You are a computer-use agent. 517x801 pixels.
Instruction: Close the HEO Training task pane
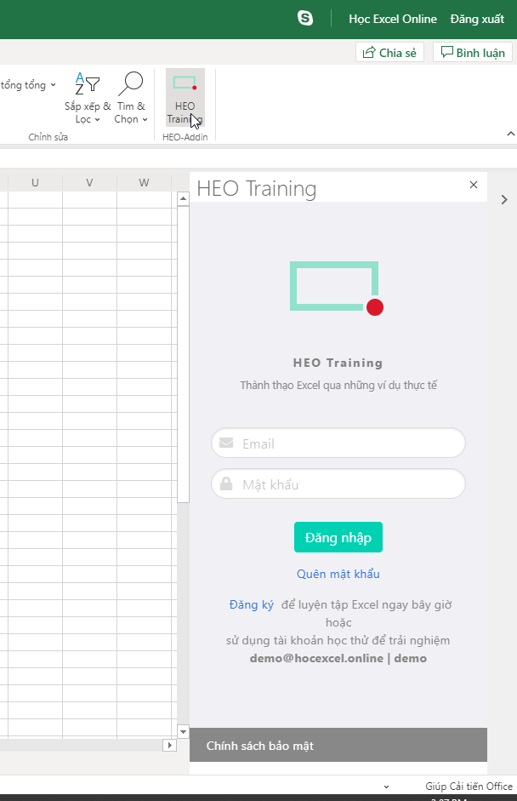click(x=474, y=185)
